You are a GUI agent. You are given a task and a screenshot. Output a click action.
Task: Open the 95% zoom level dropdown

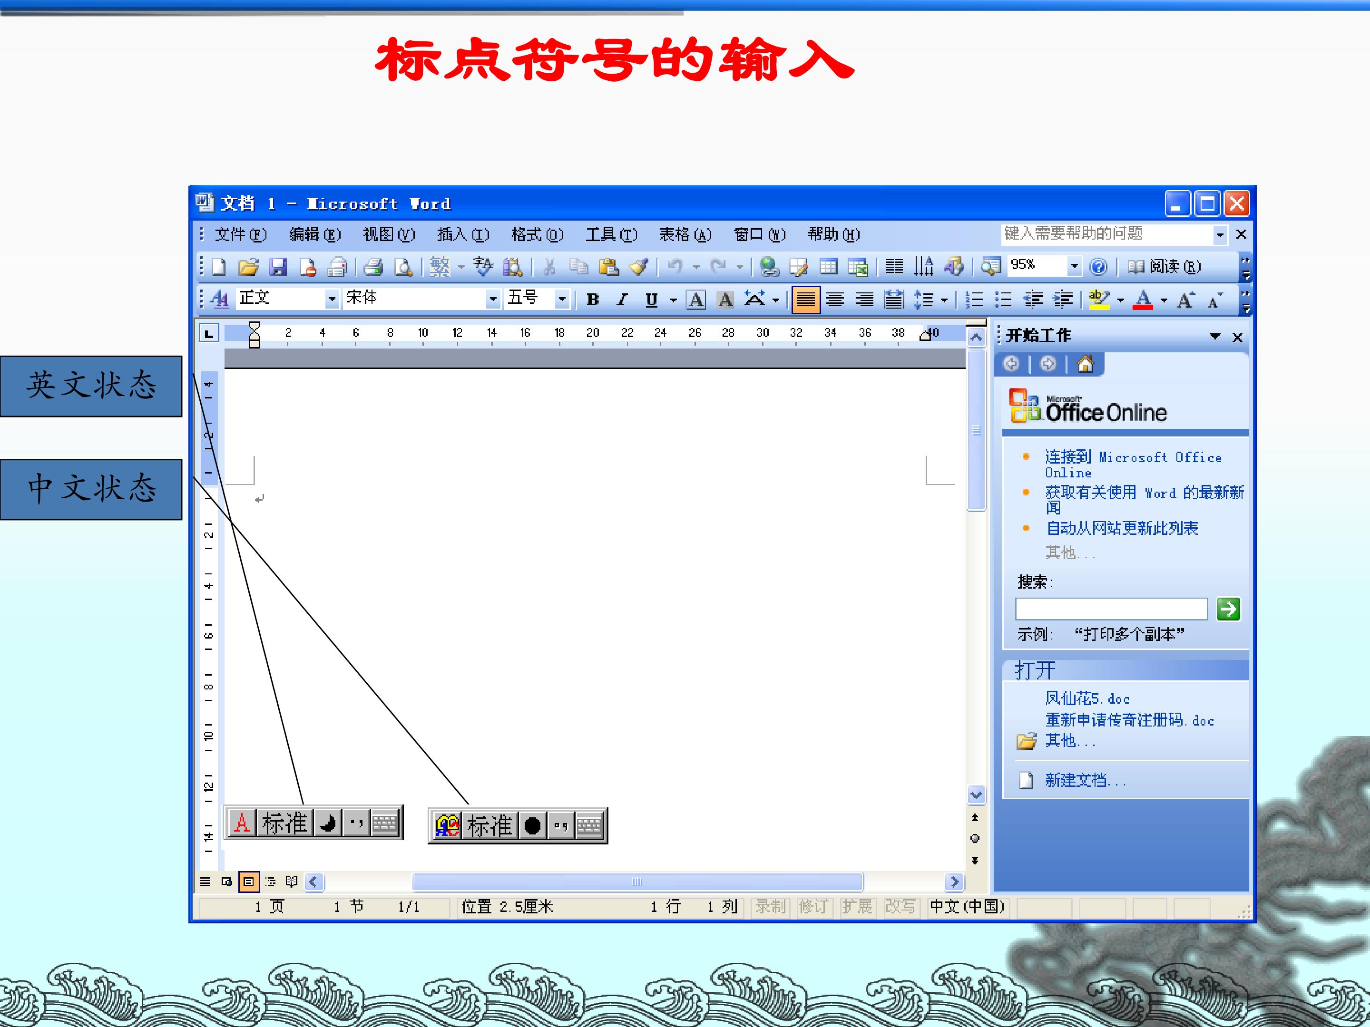[1075, 266]
